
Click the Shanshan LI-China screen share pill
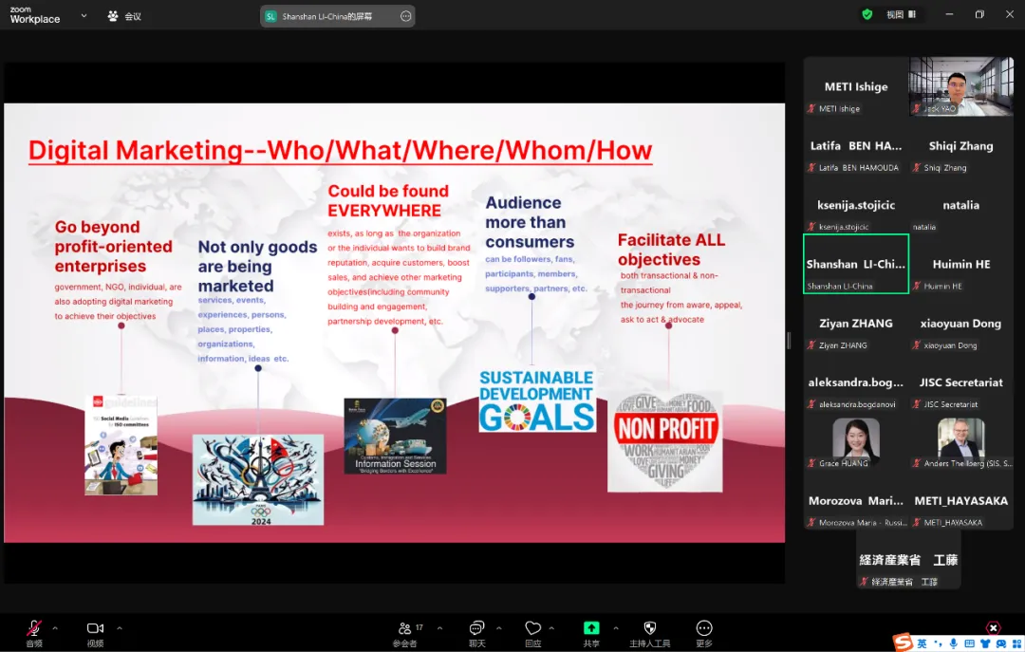click(337, 16)
